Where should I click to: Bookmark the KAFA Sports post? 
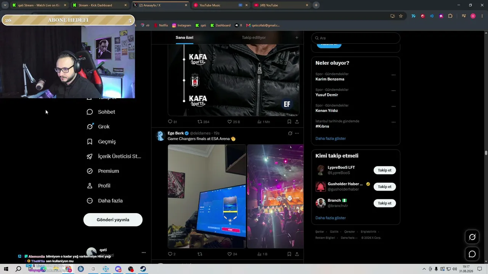[x=289, y=122]
